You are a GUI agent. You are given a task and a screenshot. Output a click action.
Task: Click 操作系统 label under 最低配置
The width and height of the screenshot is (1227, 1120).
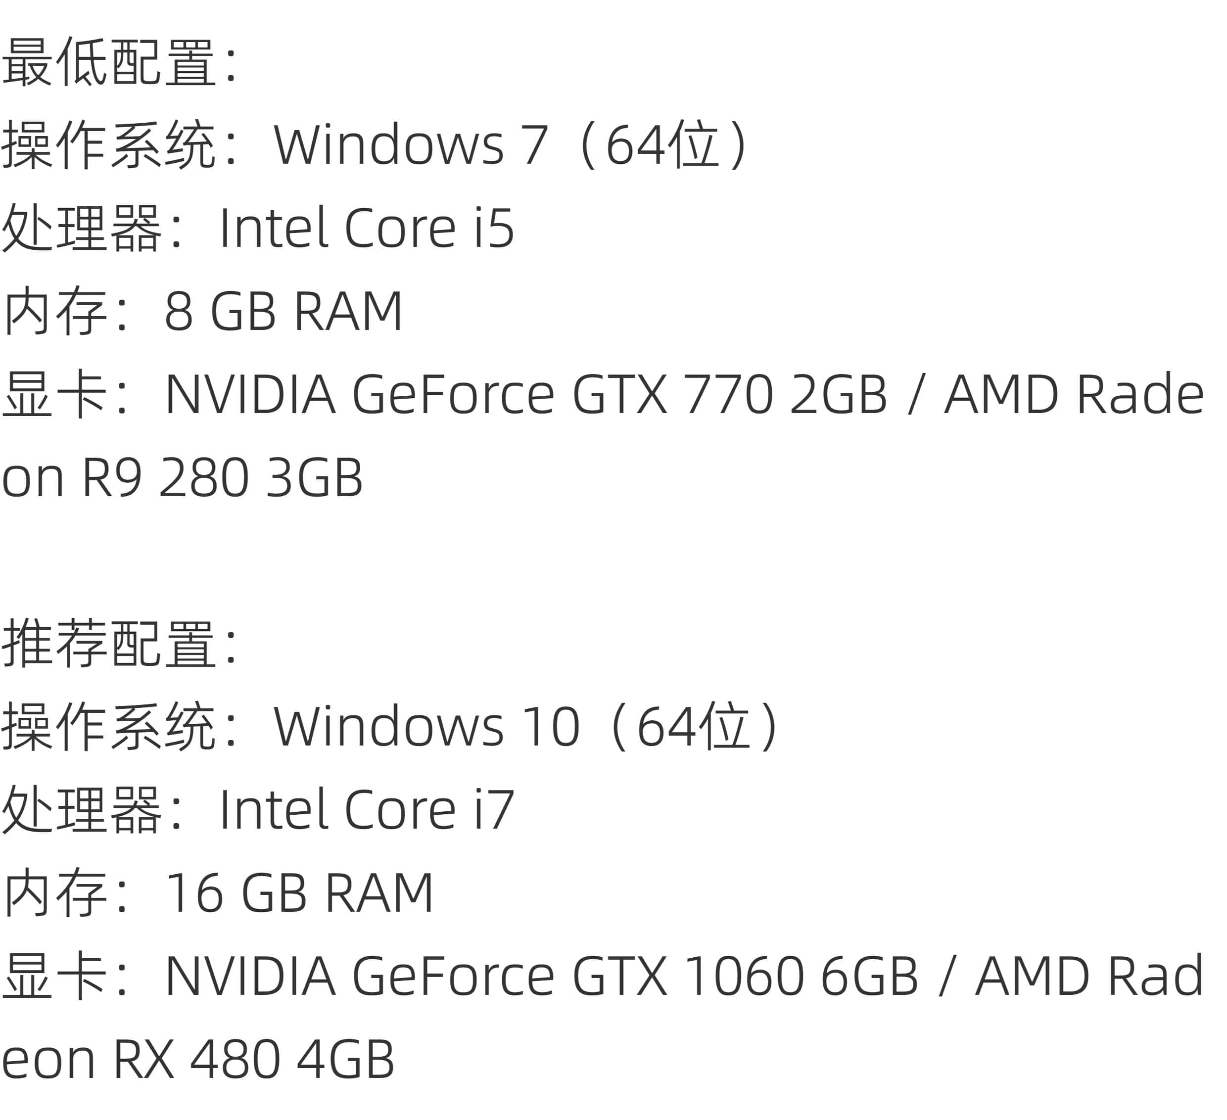(109, 145)
